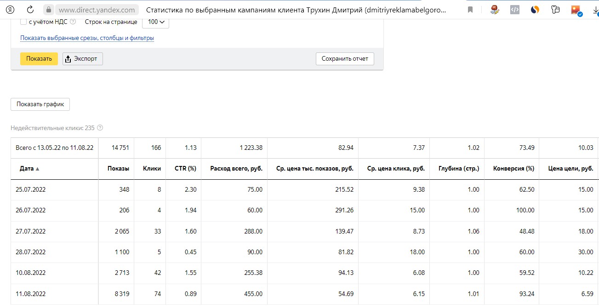Bookmark this page with flag icon

[x=470, y=10]
